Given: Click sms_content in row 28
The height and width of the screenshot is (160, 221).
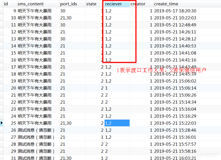Looking at the screenshot, I should click(38, 144).
